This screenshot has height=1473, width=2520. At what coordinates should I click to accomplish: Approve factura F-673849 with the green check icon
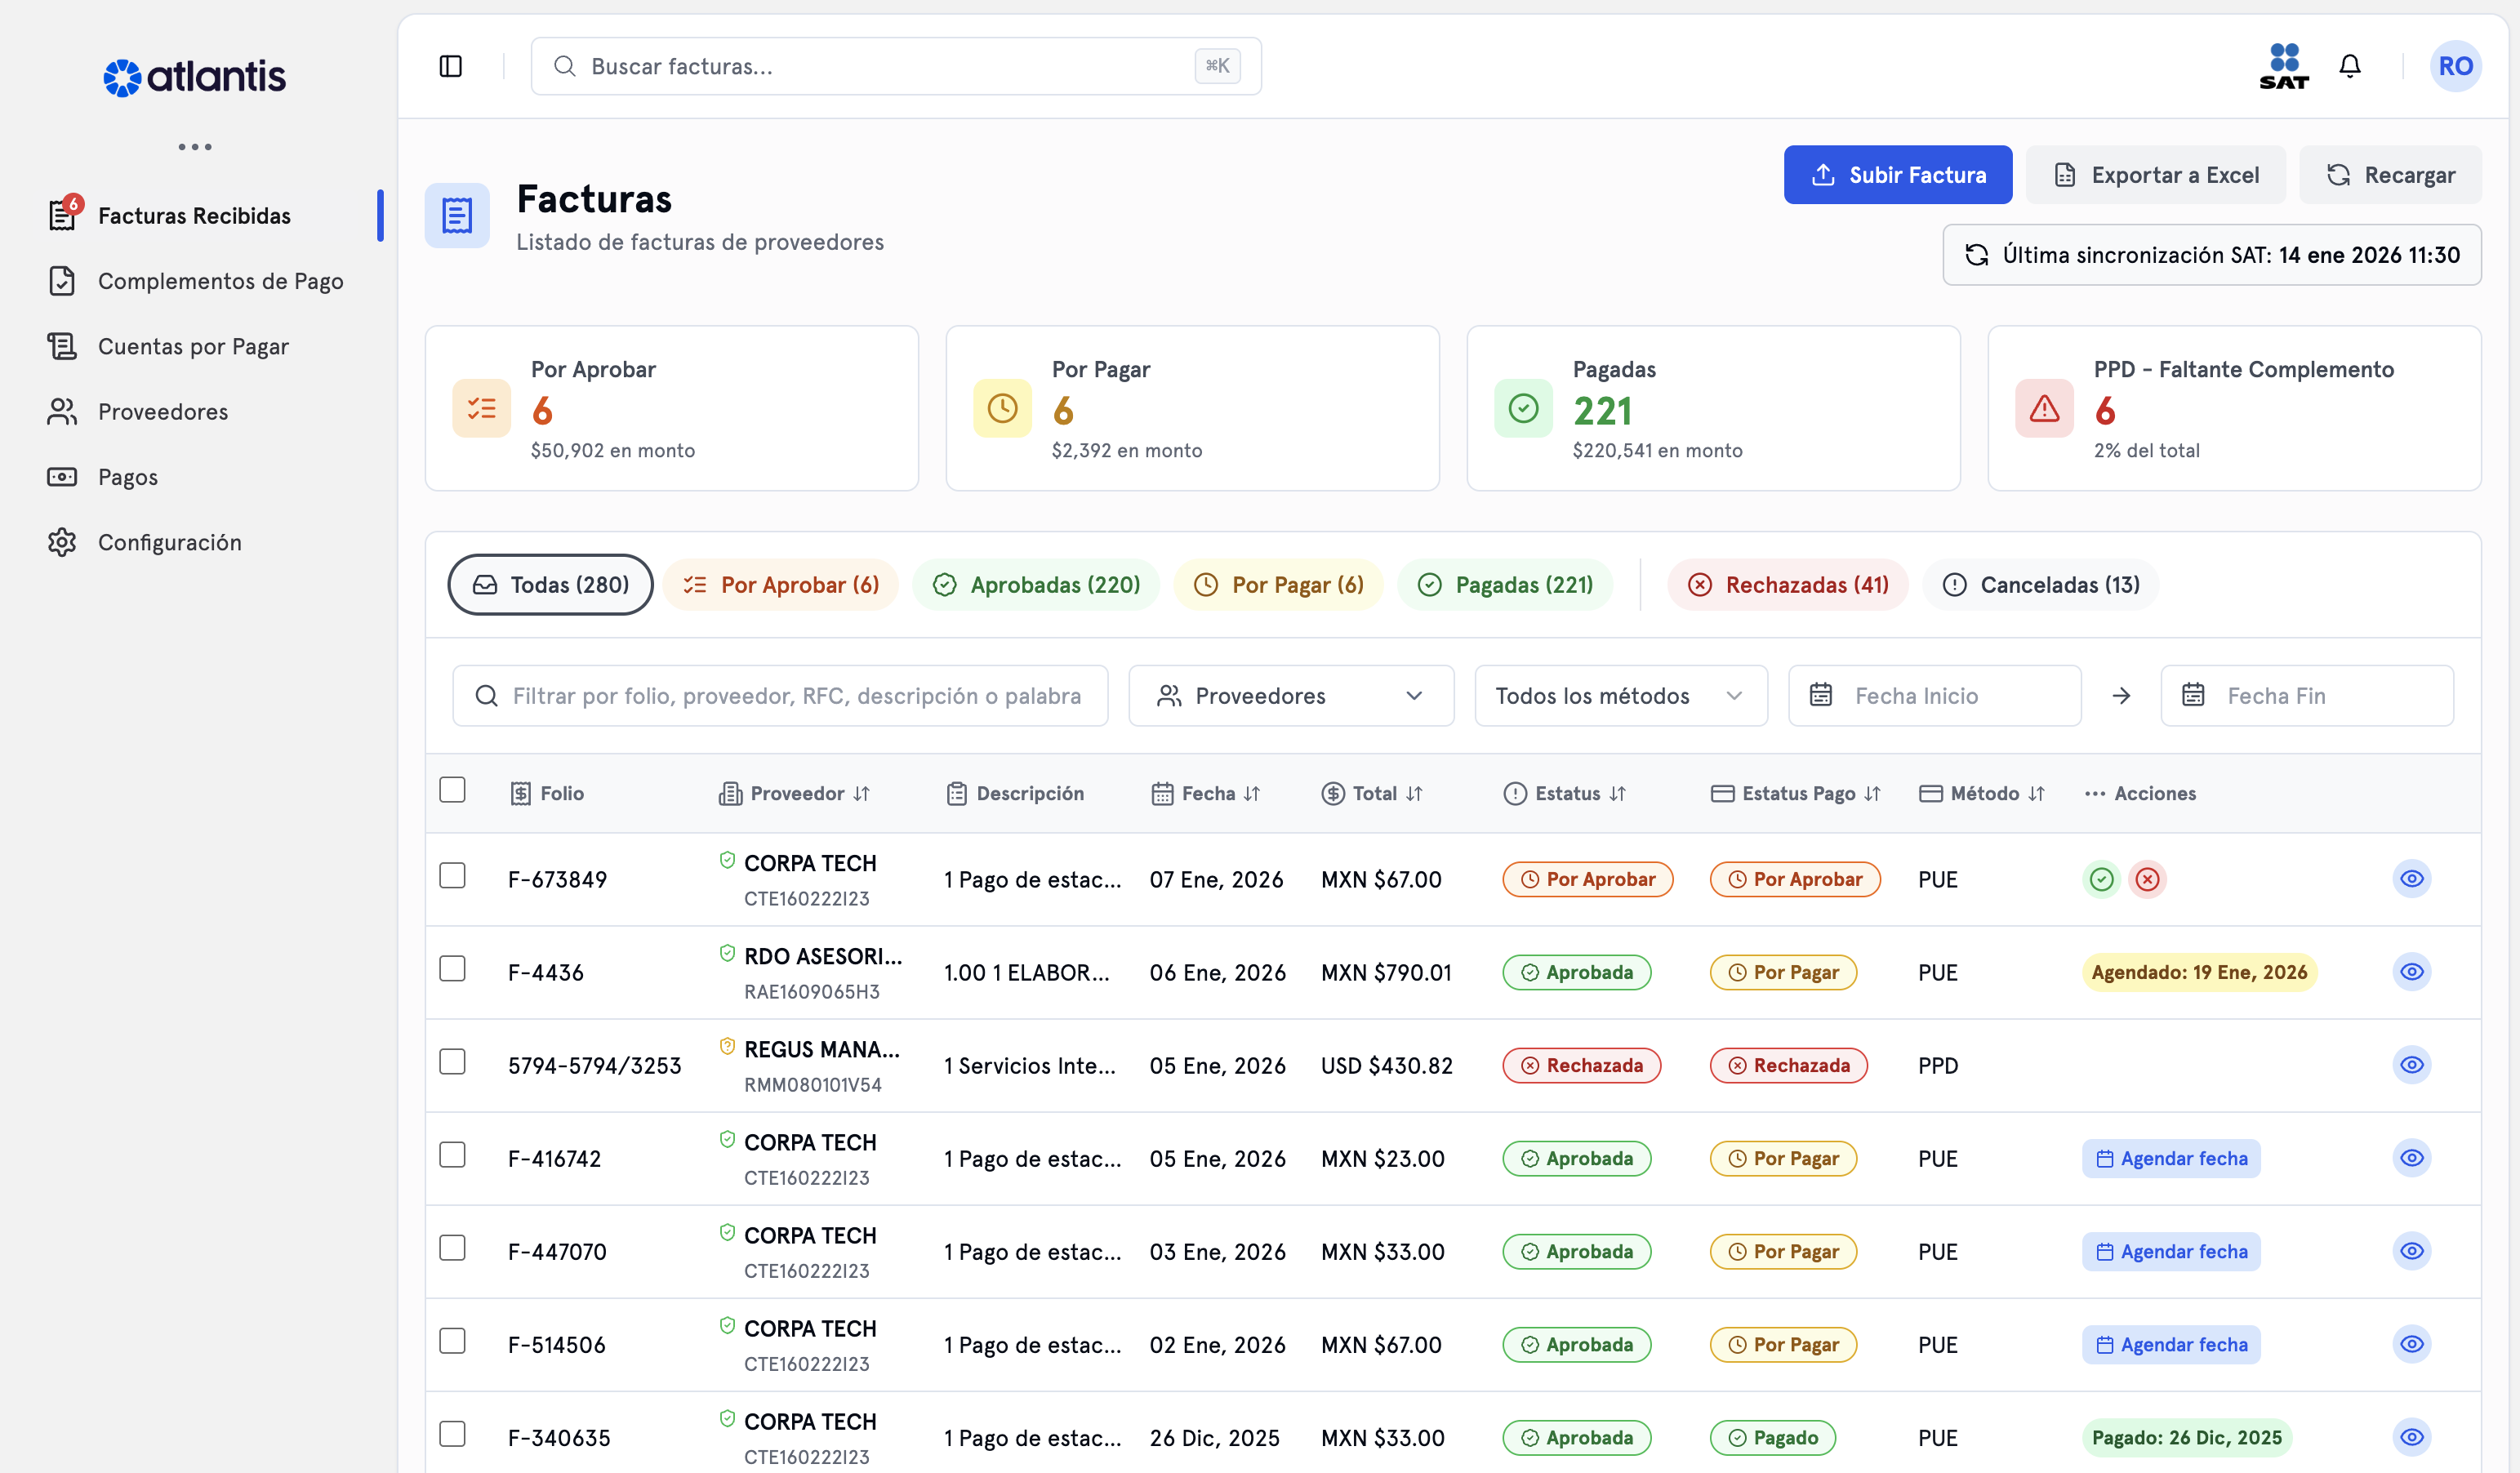pyautogui.click(x=2101, y=879)
